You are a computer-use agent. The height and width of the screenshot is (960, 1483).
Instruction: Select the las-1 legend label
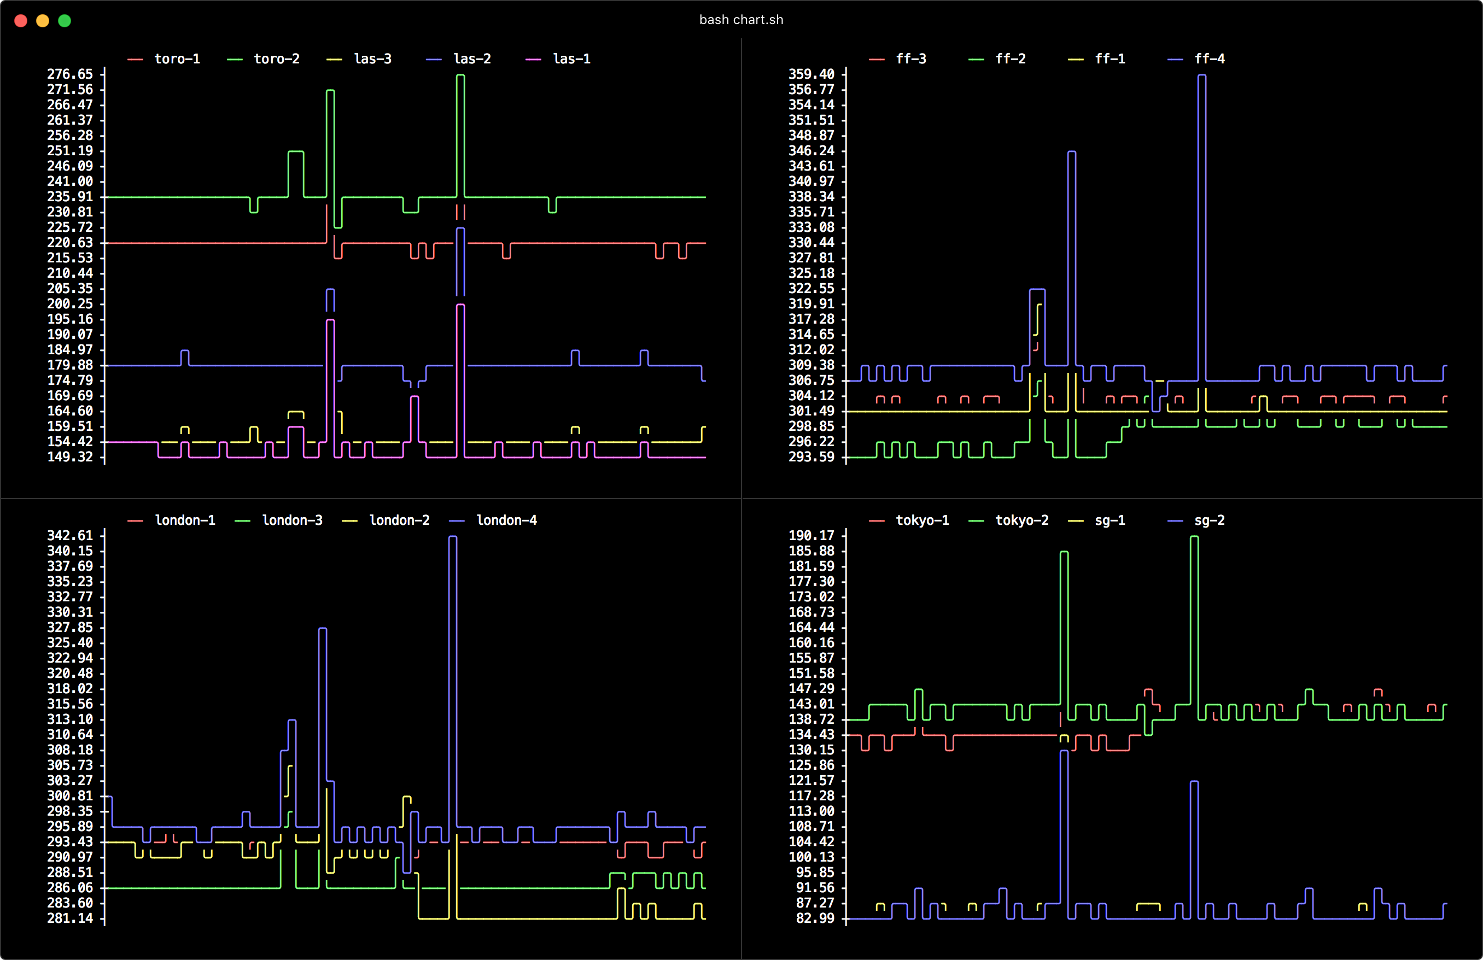572,58
